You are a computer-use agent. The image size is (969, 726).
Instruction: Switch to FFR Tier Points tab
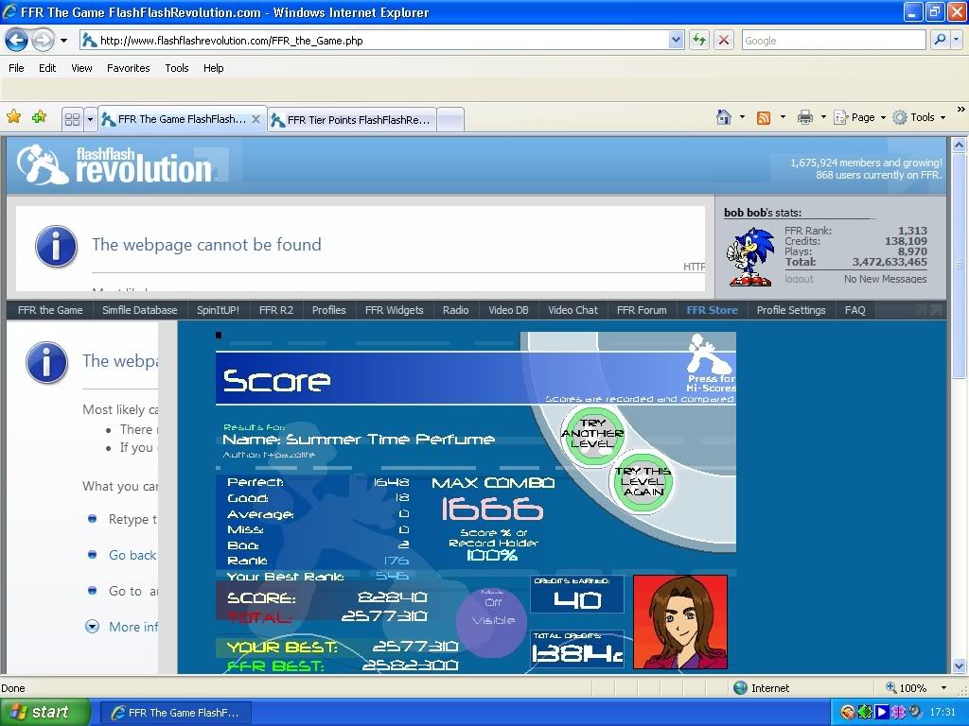tap(352, 120)
